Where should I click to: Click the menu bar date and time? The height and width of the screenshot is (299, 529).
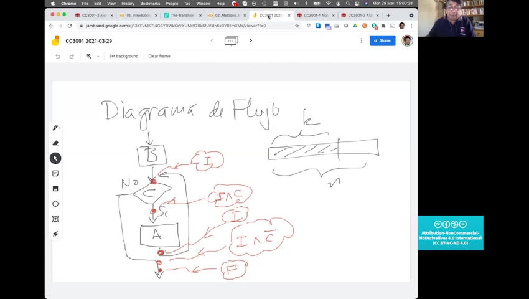[x=392, y=3]
